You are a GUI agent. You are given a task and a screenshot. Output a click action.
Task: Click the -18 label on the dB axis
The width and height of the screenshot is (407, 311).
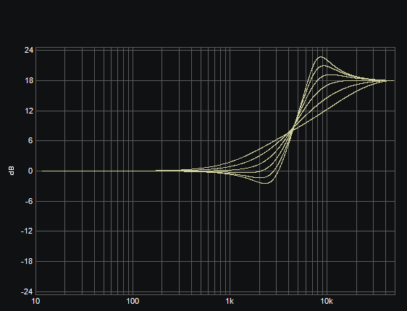(x=28, y=261)
